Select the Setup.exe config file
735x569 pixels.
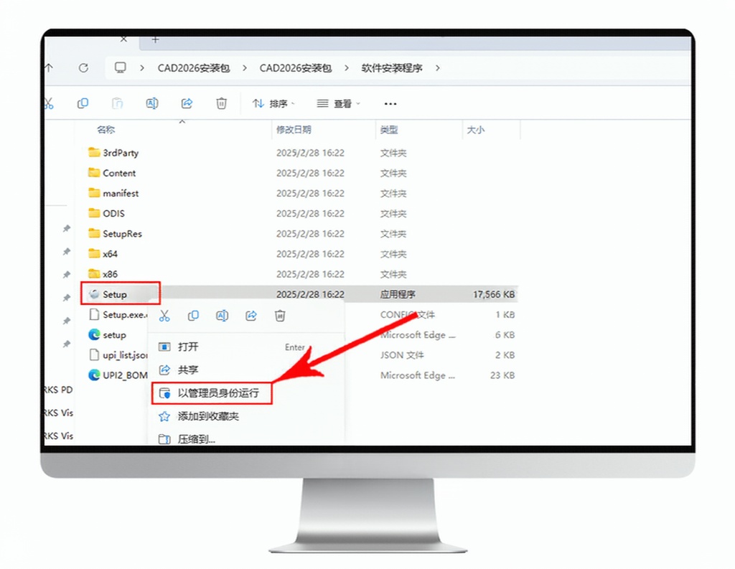click(118, 314)
